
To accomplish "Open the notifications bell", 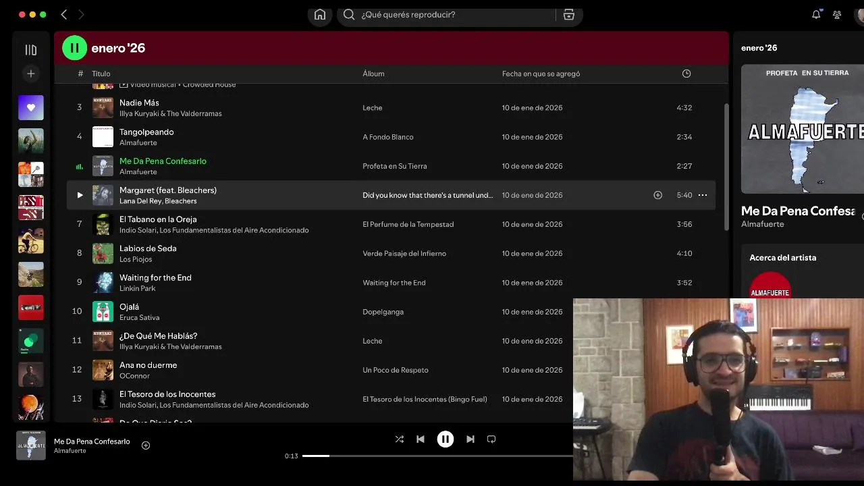I will tap(816, 15).
